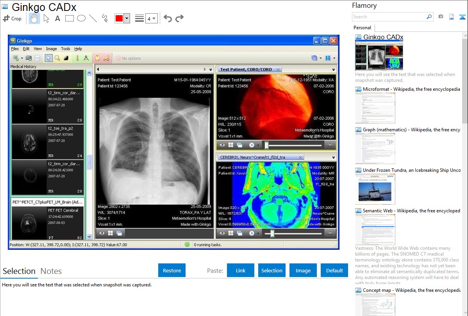The width and height of the screenshot is (468, 316).
Task: Select the ruler measurement tool in Ginkgo
Action: pos(77,58)
